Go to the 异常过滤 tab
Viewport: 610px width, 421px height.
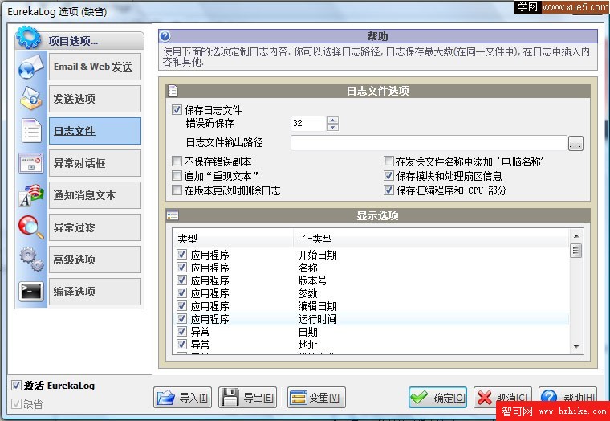[95, 227]
